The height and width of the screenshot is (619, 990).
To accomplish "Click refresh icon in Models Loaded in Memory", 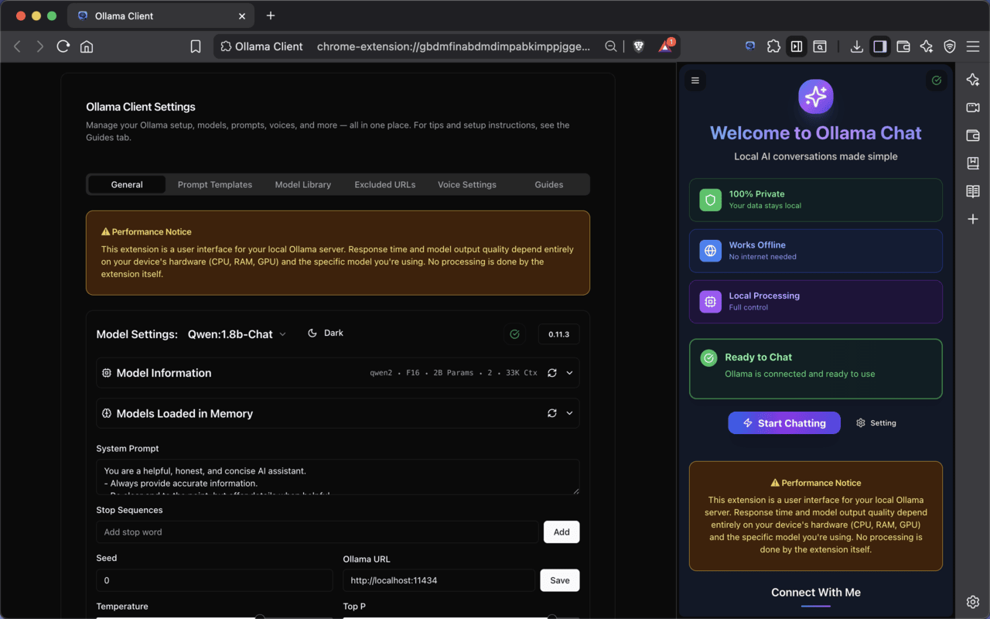I will 551,413.
